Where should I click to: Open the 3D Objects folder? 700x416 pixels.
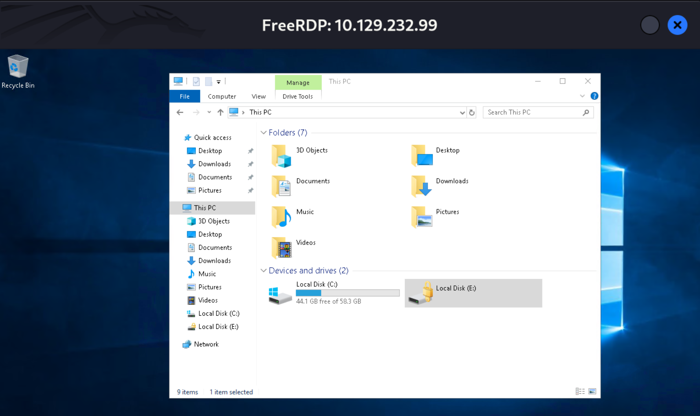[x=282, y=156]
